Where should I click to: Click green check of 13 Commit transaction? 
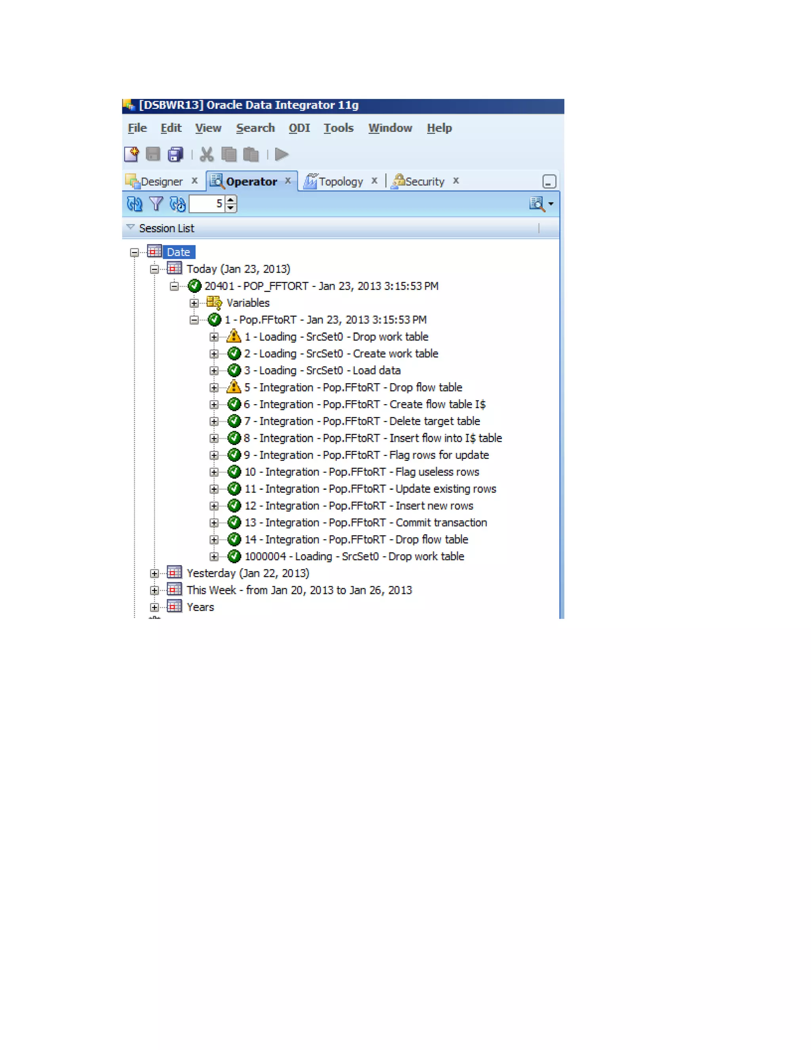[234, 522]
